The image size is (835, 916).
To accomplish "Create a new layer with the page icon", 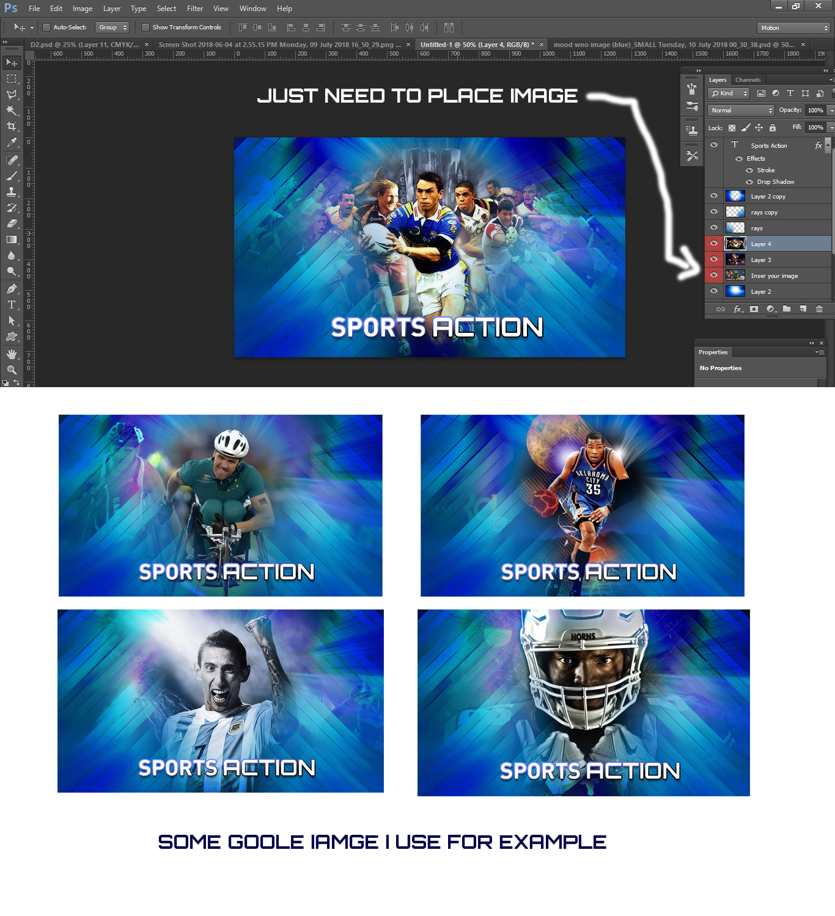I will click(803, 309).
